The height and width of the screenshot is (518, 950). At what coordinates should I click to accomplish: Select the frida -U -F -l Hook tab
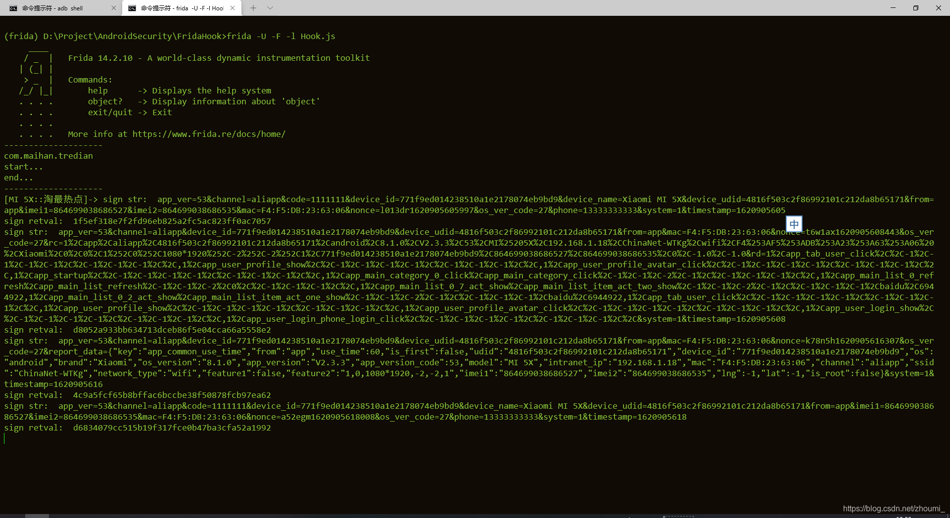click(x=182, y=8)
